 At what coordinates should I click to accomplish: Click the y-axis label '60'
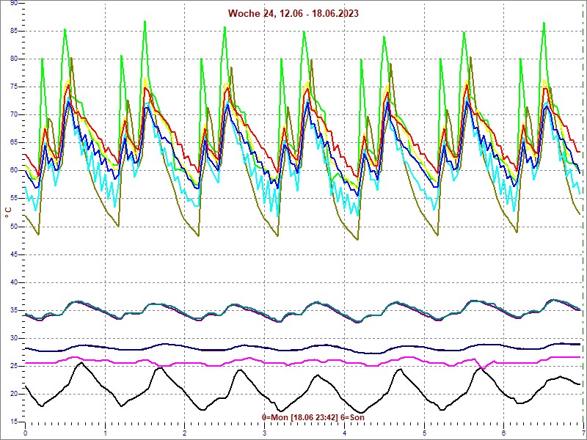tap(13, 170)
